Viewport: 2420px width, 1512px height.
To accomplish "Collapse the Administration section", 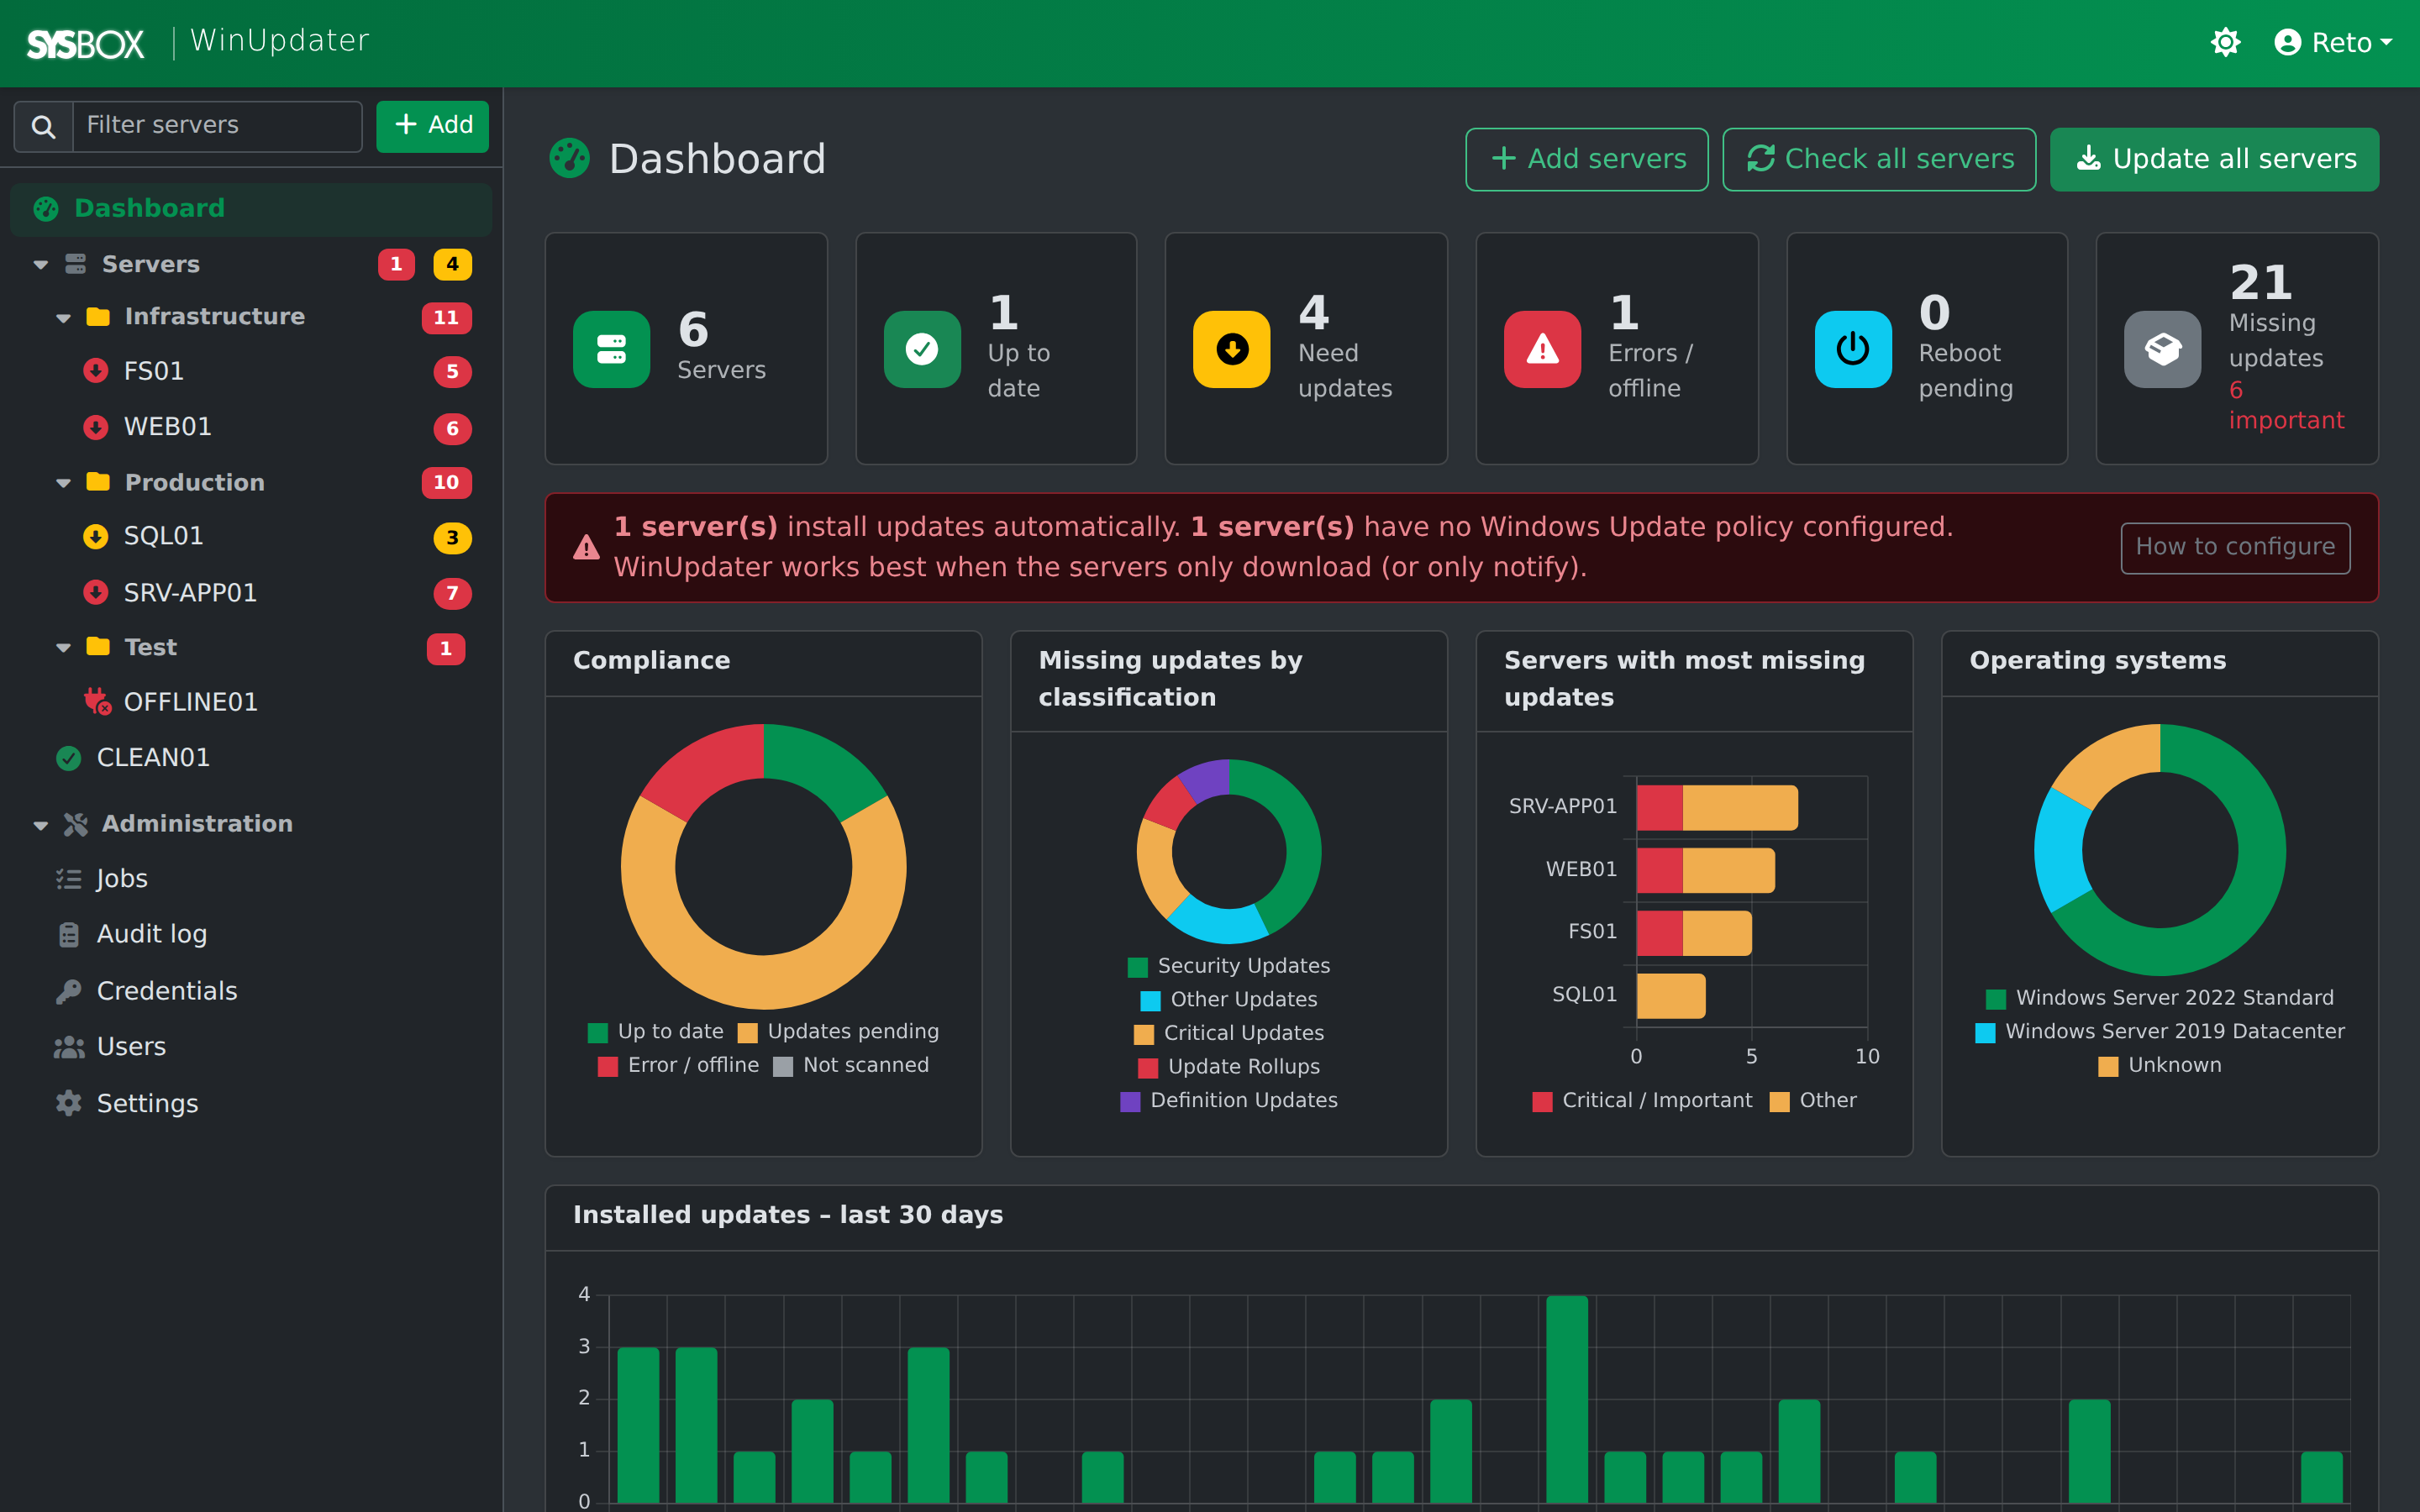I will (41, 825).
